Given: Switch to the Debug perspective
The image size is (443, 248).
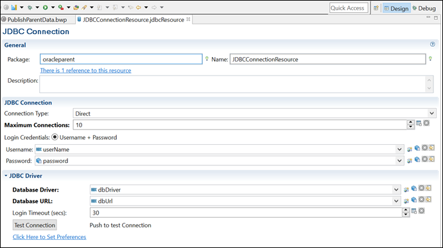Looking at the screenshot, I should coord(424,8).
